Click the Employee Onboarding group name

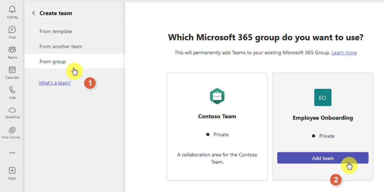323,118
